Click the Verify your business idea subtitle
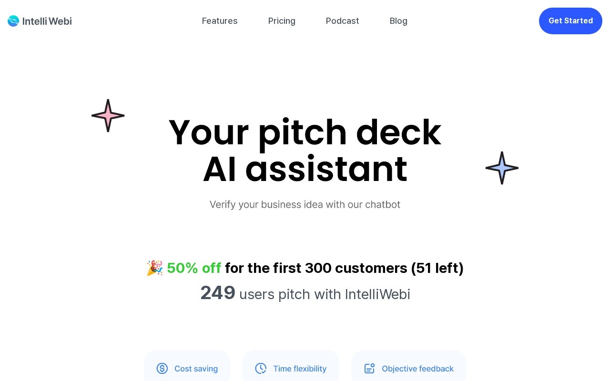610x381 pixels. [305, 205]
